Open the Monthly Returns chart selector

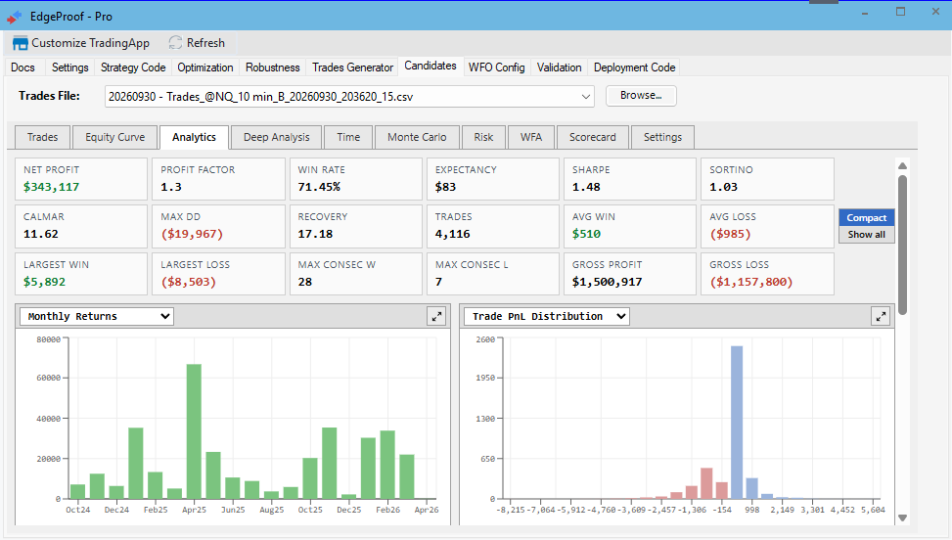tap(97, 316)
